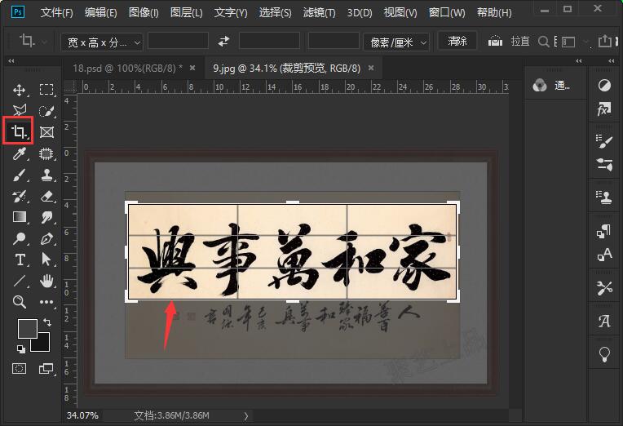Select the Line tool
This screenshot has height=426, width=623.
coord(19,281)
